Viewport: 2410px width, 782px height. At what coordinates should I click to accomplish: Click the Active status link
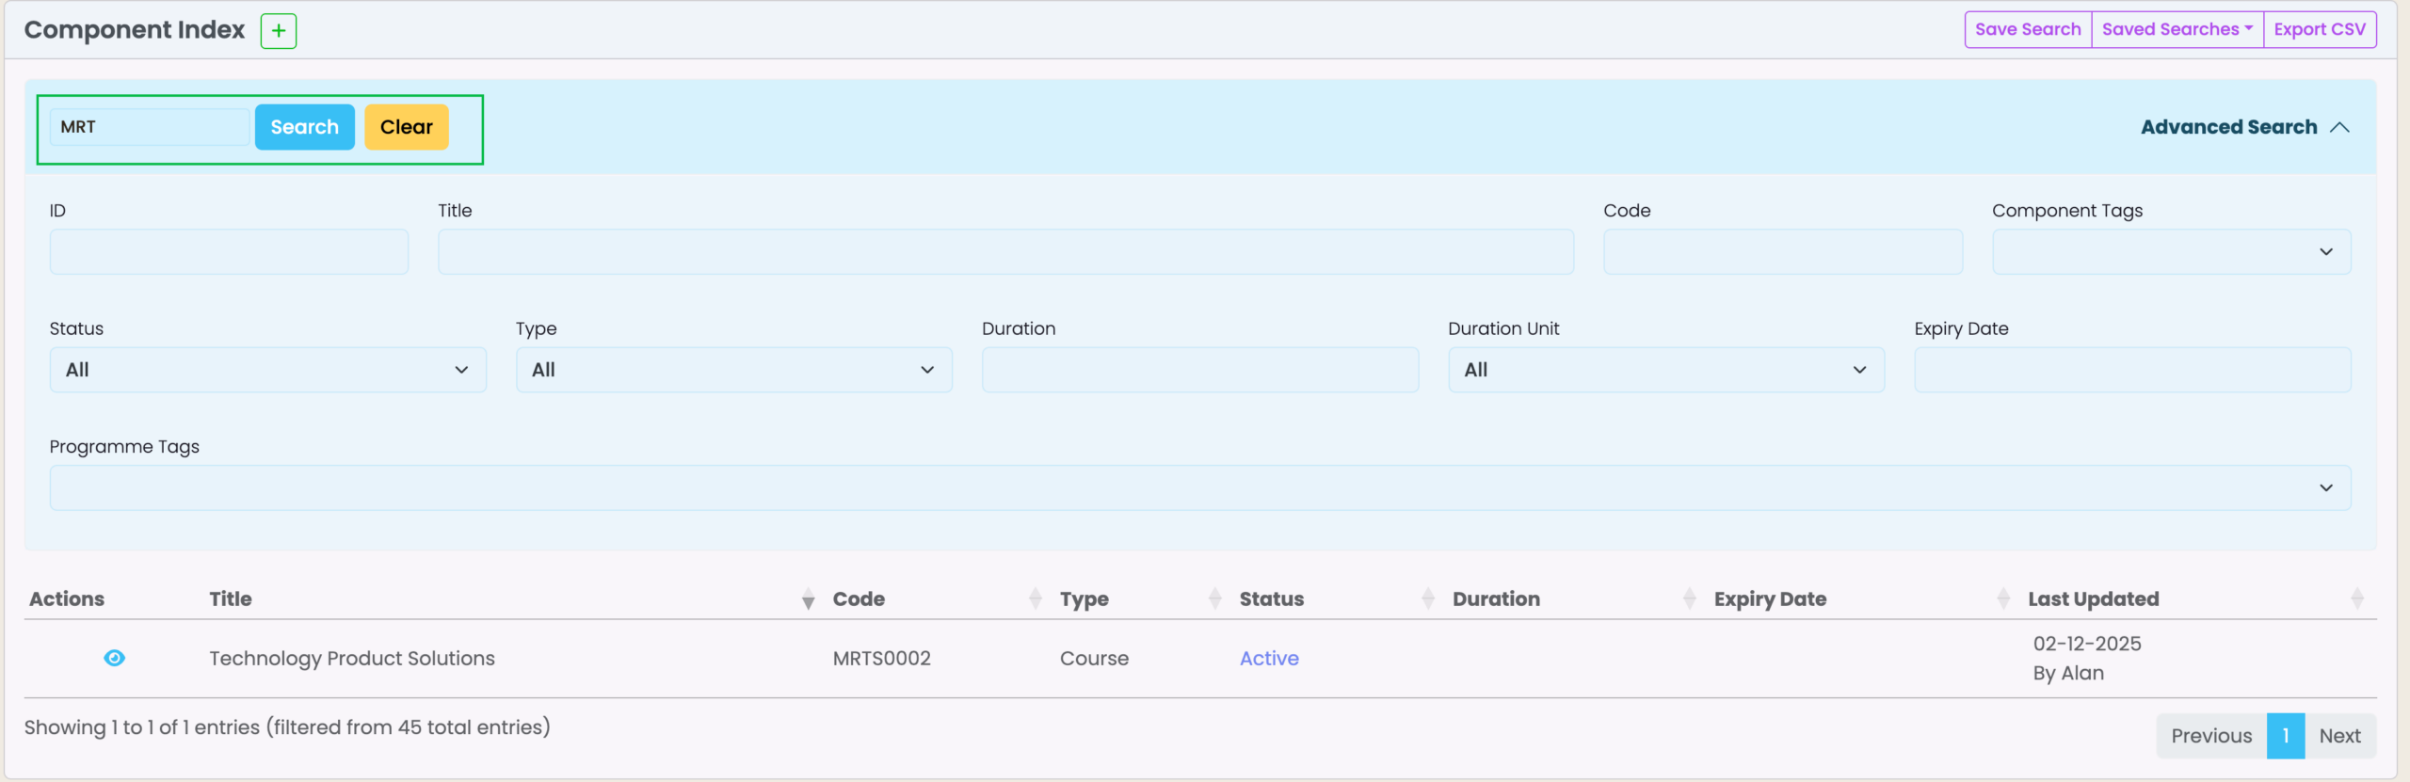(1268, 659)
